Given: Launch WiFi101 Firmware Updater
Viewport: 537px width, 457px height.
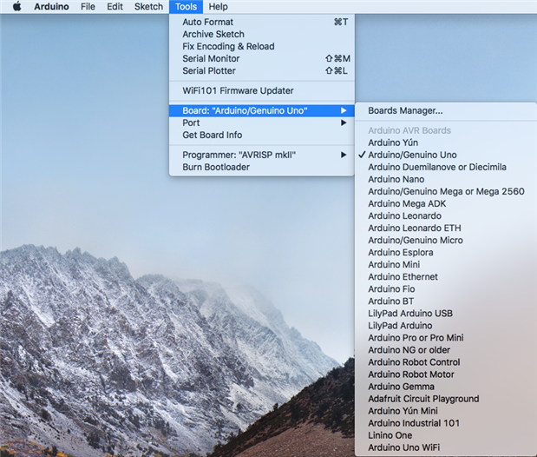Looking at the screenshot, I should click(x=262, y=90).
